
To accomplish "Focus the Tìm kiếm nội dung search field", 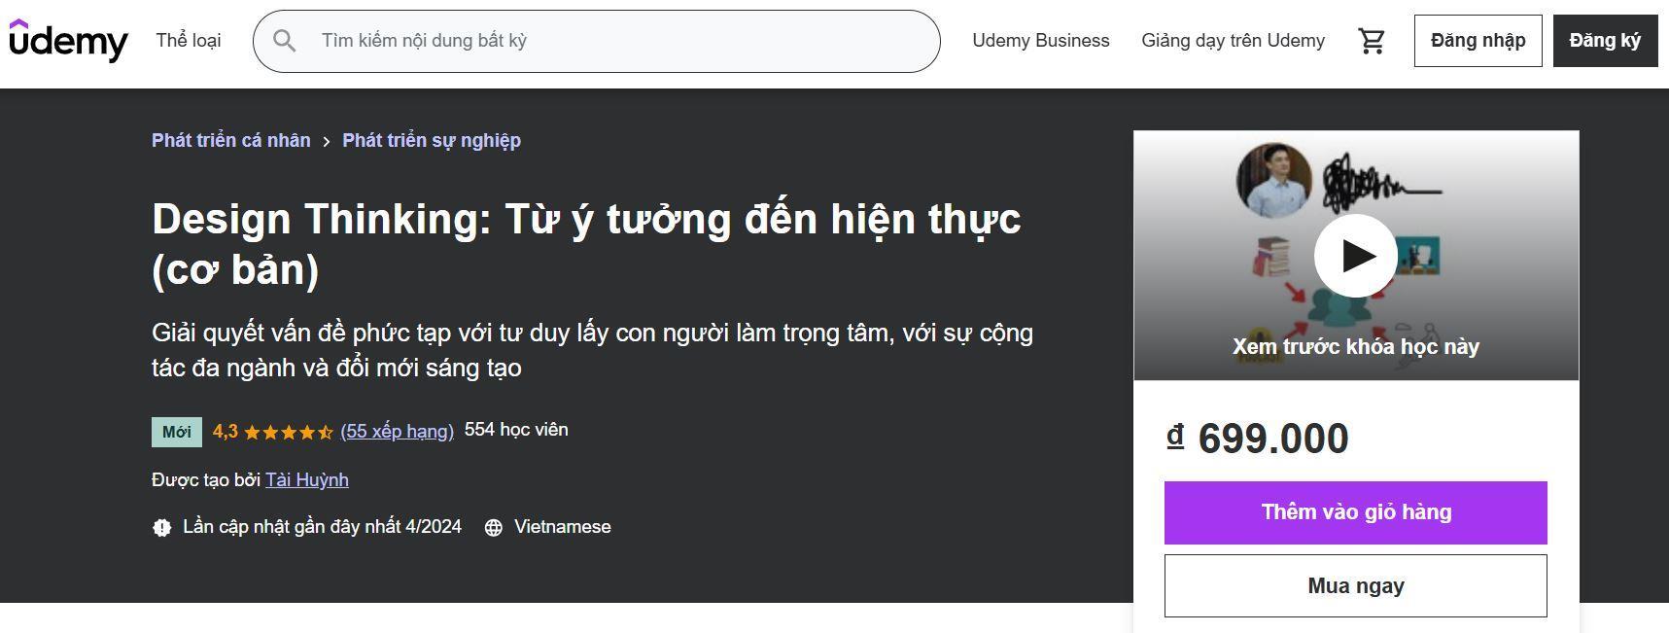I will (x=597, y=41).
